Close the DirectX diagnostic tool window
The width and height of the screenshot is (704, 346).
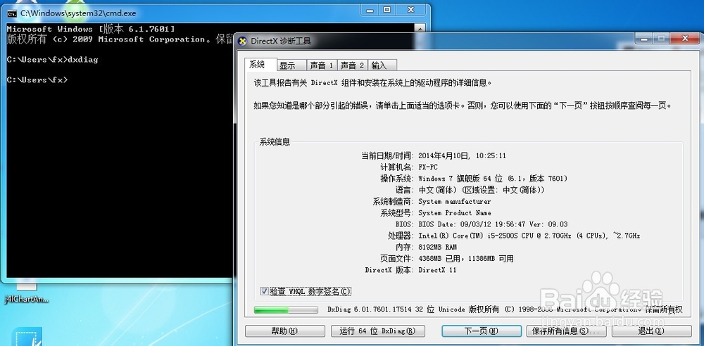point(685,39)
